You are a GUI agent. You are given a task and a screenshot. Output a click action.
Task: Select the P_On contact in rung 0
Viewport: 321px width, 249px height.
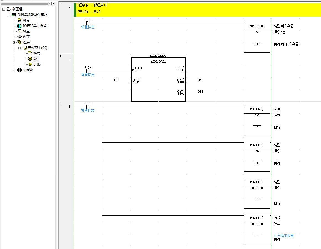click(88, 24)
